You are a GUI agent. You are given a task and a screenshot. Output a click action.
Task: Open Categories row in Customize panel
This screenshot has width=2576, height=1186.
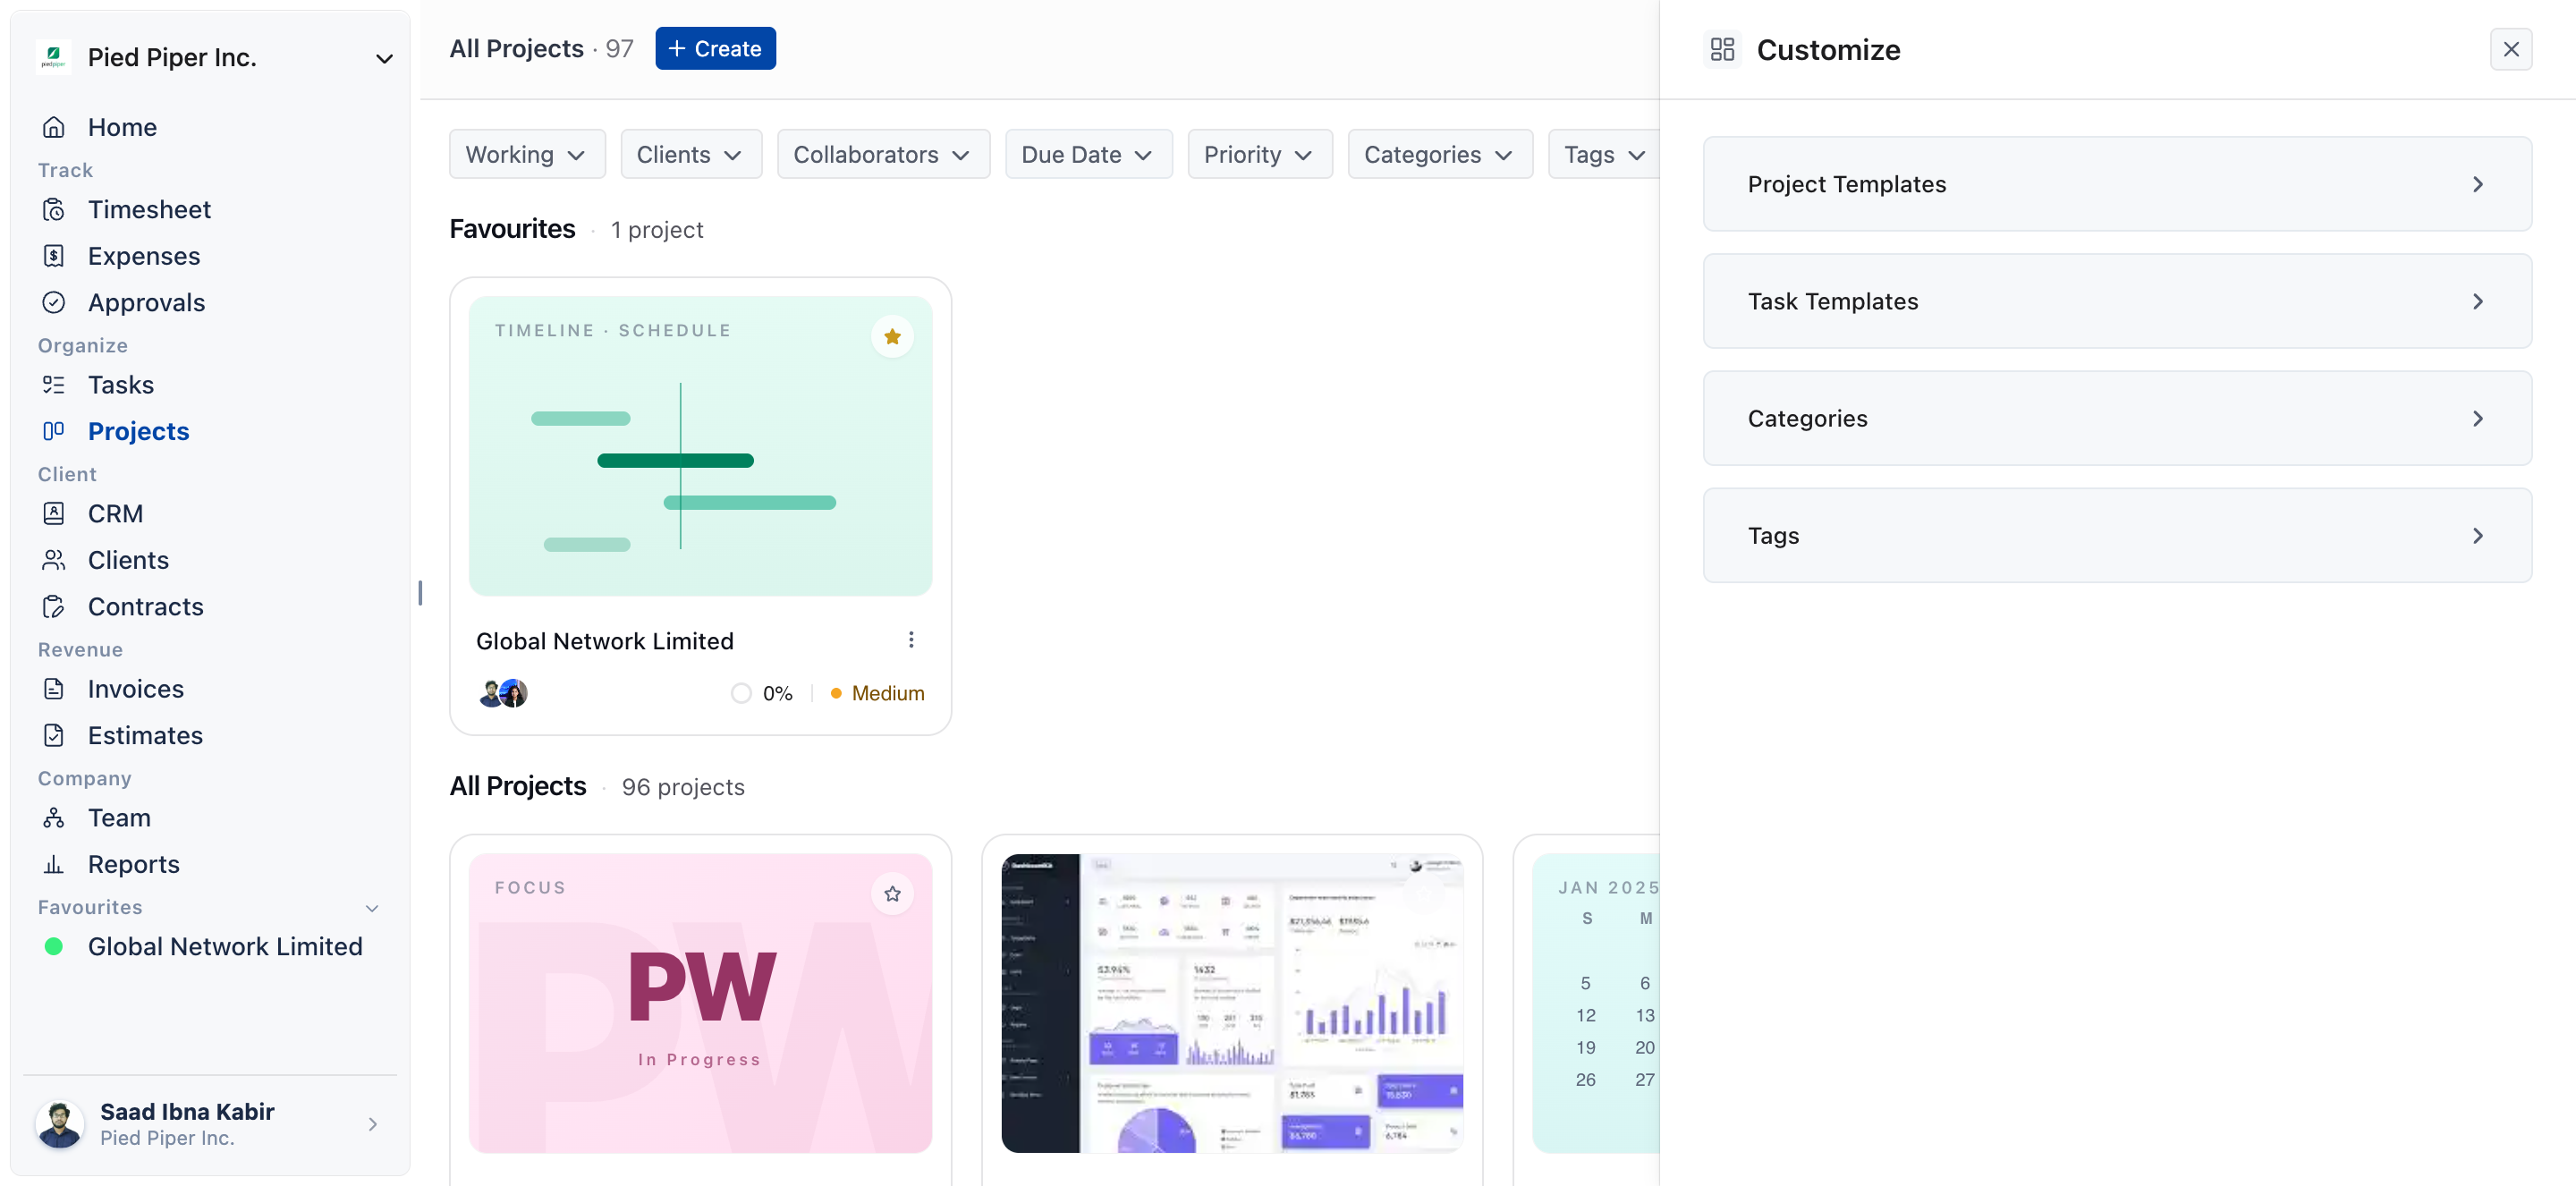[x=2117, y=418]
